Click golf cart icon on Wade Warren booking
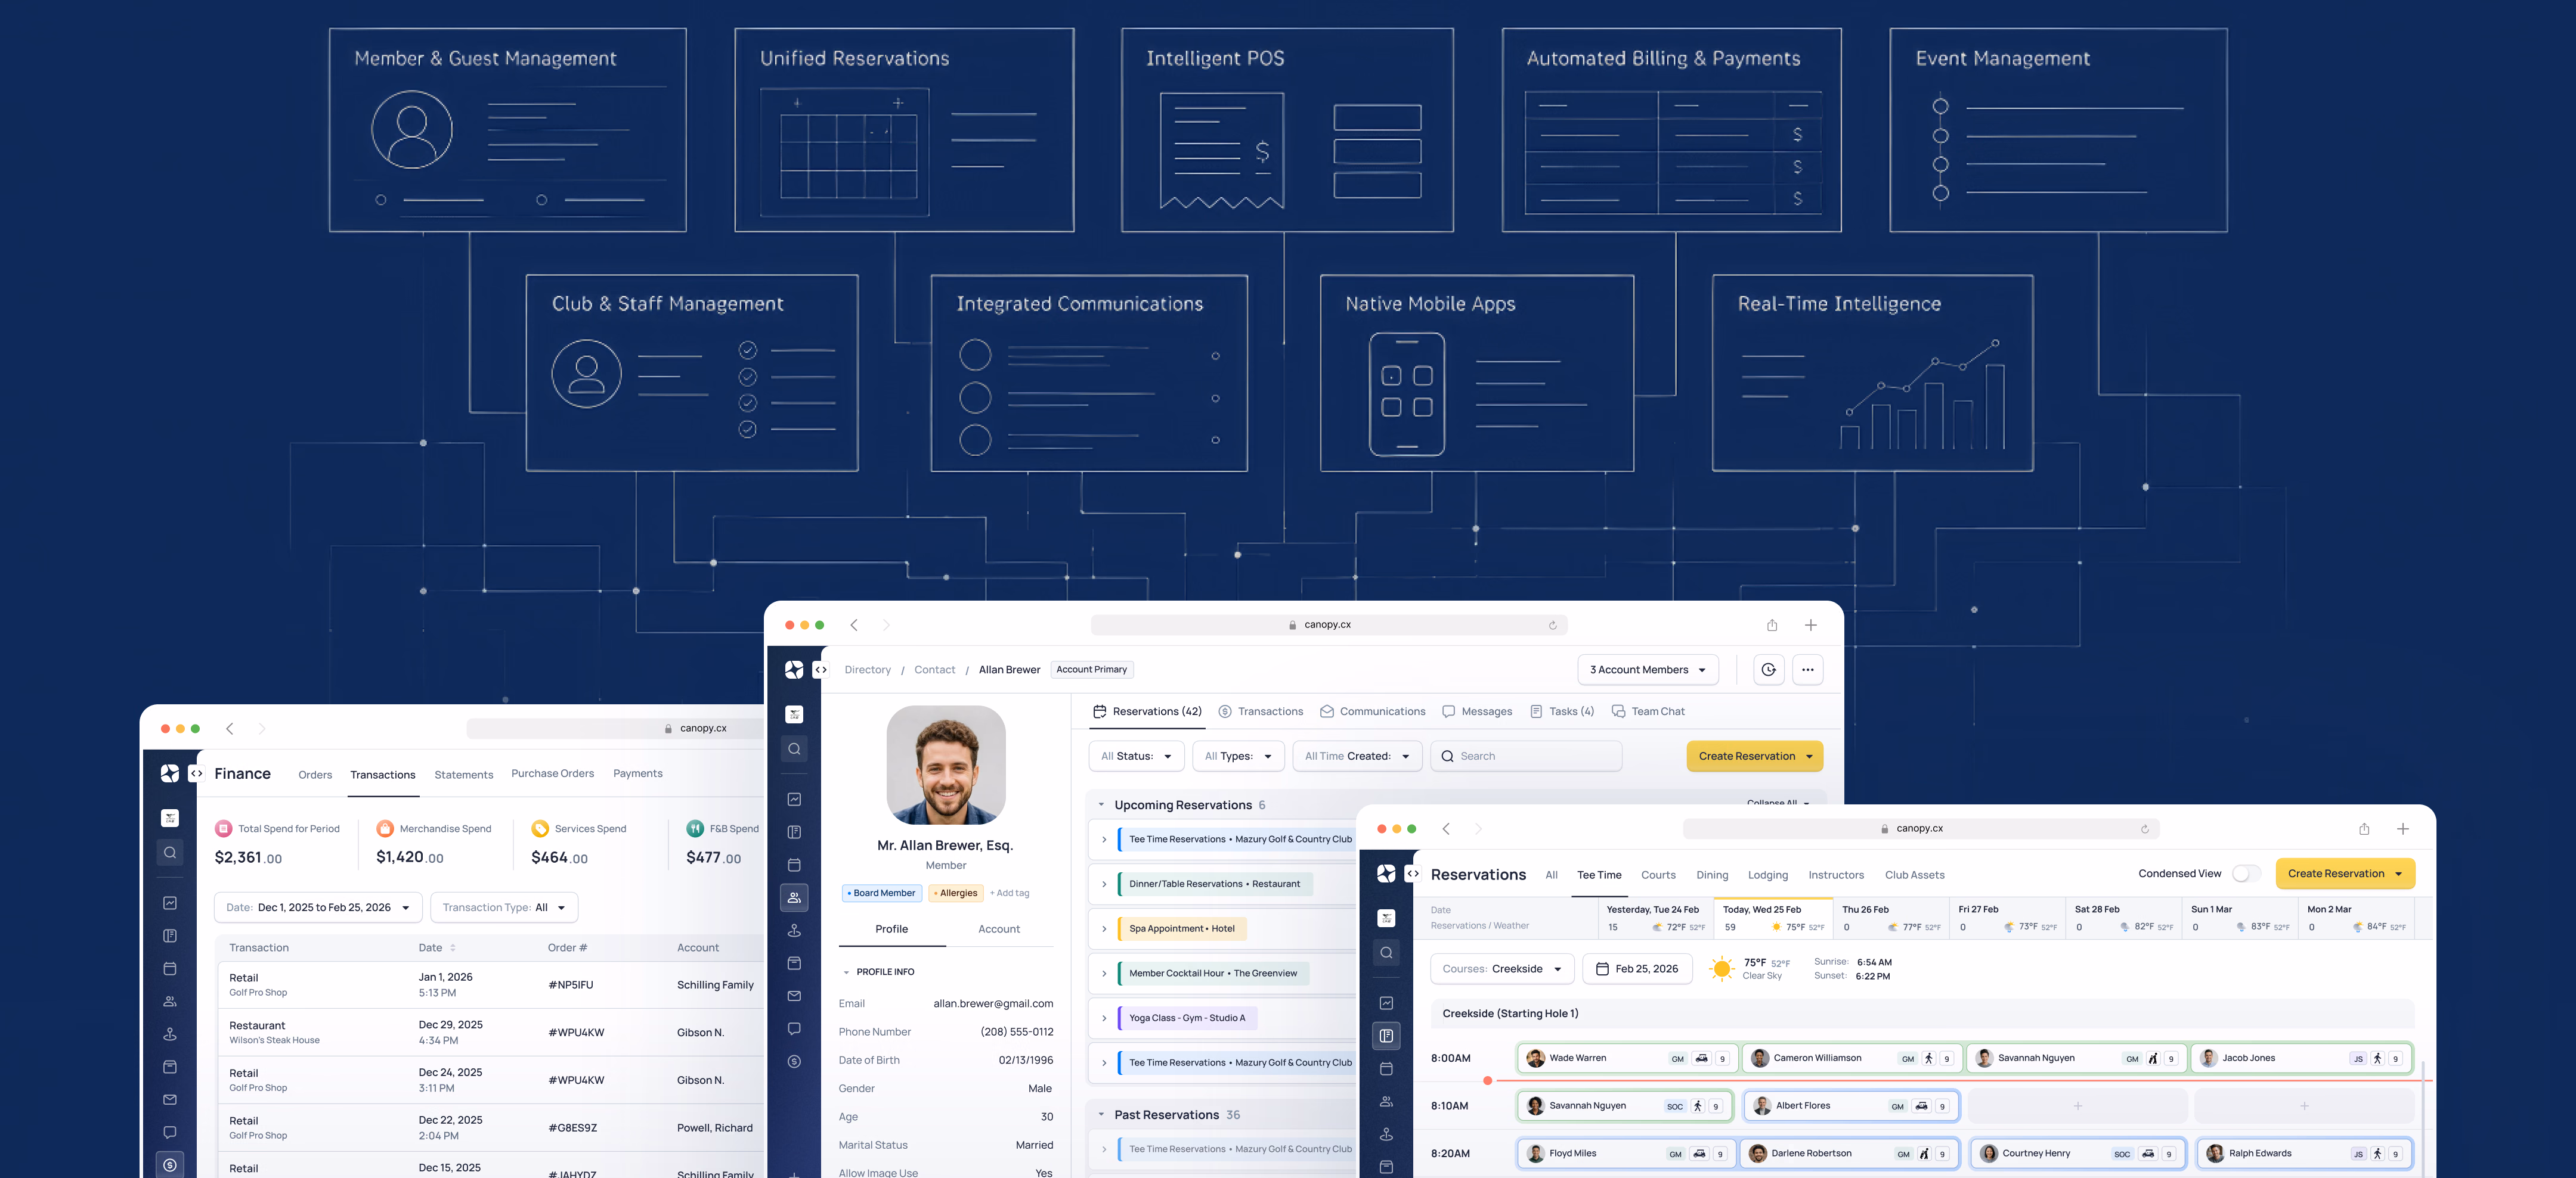 [x=1701, y=1058]
